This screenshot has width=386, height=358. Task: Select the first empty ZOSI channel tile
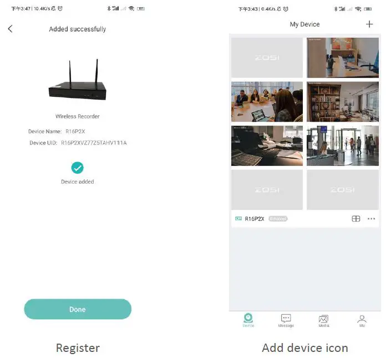267,58
